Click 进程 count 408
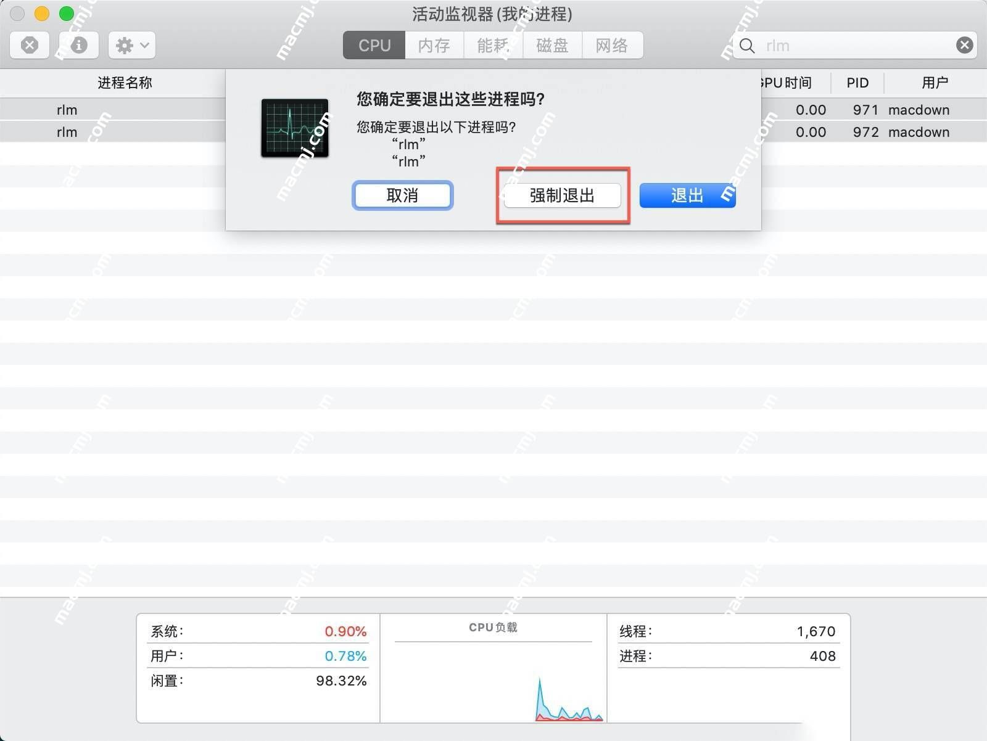This screenshot has height=741, width=987. coord(823,656)
